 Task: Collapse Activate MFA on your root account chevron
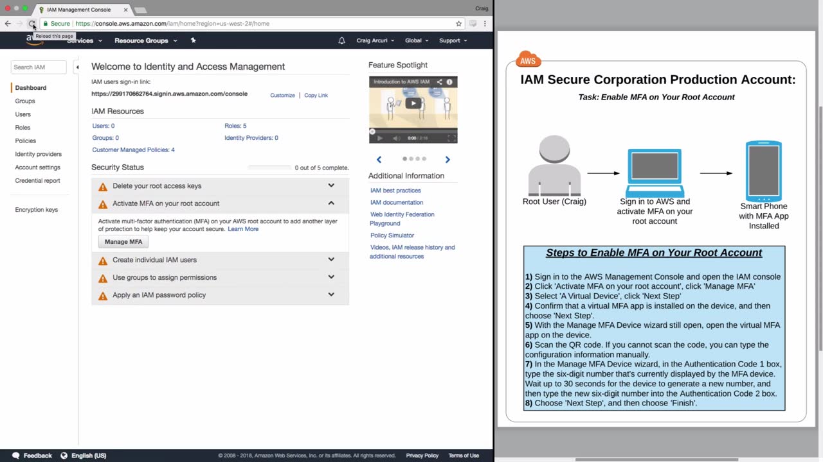pos(331,203)
